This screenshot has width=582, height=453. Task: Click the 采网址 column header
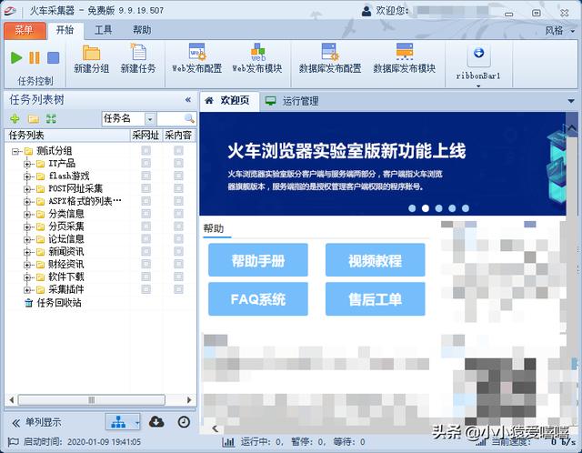tap(145, 136)
